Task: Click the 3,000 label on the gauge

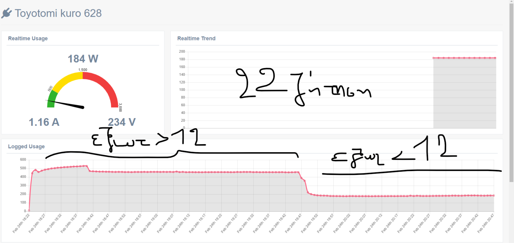Action: pos(120,107)
